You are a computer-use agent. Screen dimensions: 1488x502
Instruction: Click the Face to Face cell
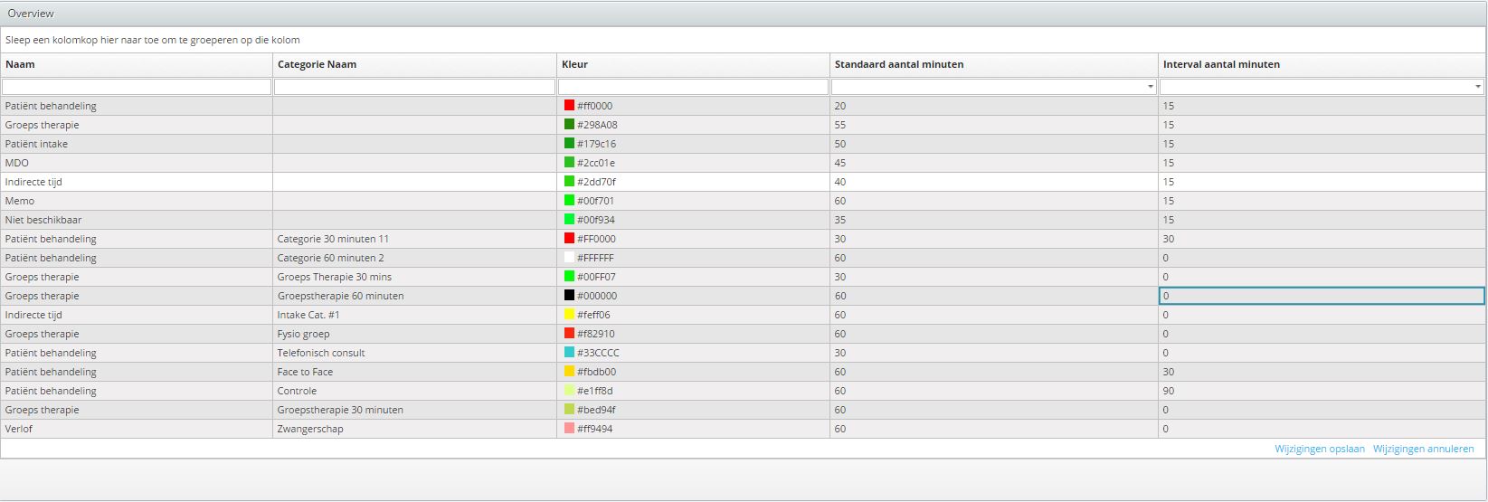tap(414, 372)
